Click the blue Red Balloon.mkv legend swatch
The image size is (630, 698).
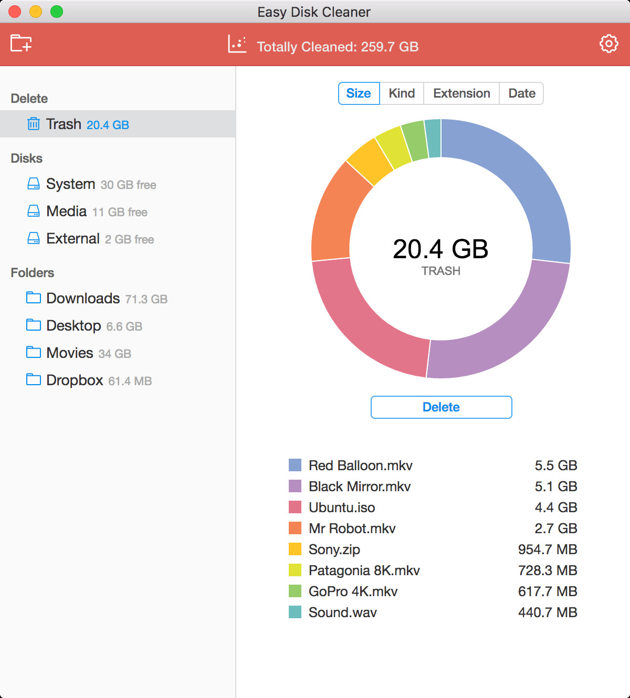coord(295,465)
